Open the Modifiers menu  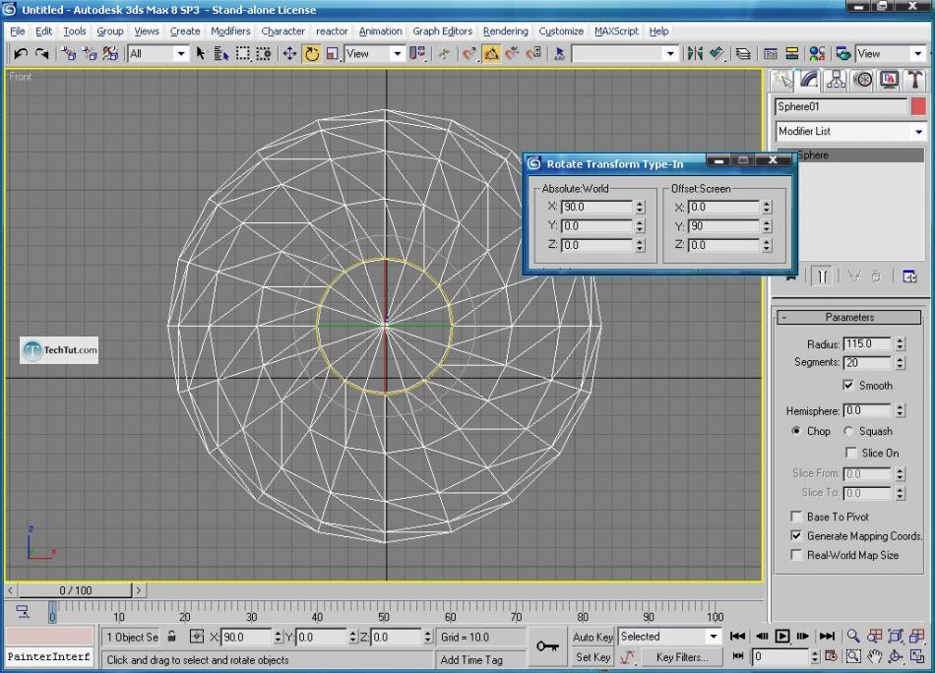pyautogui.click(x=230, y=31)
